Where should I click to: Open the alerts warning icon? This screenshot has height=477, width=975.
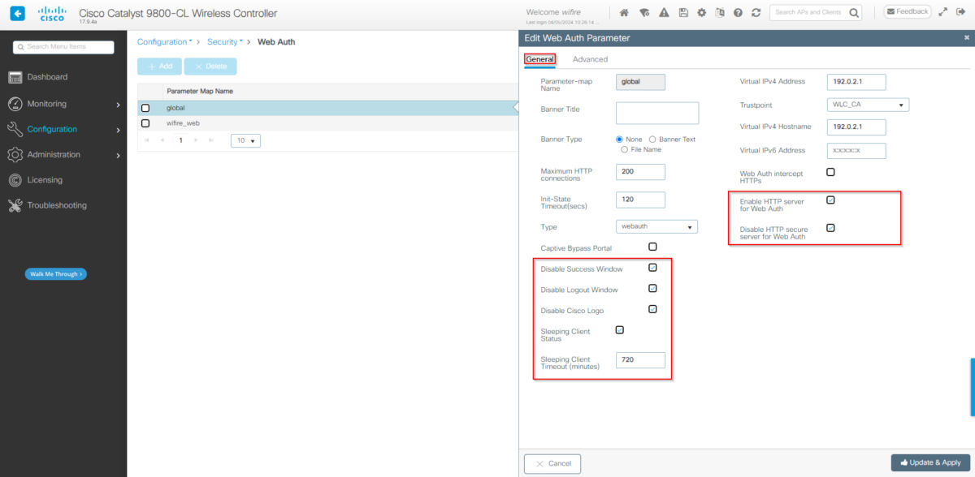[665, 12]
